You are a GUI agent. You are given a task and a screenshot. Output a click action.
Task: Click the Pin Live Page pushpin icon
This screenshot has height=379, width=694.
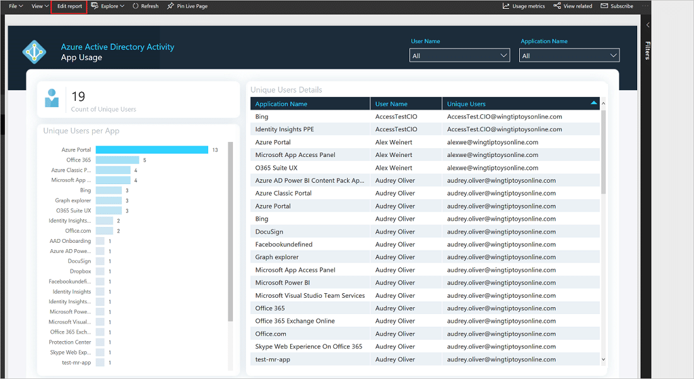pyautogui.click(x=170, y=6)
